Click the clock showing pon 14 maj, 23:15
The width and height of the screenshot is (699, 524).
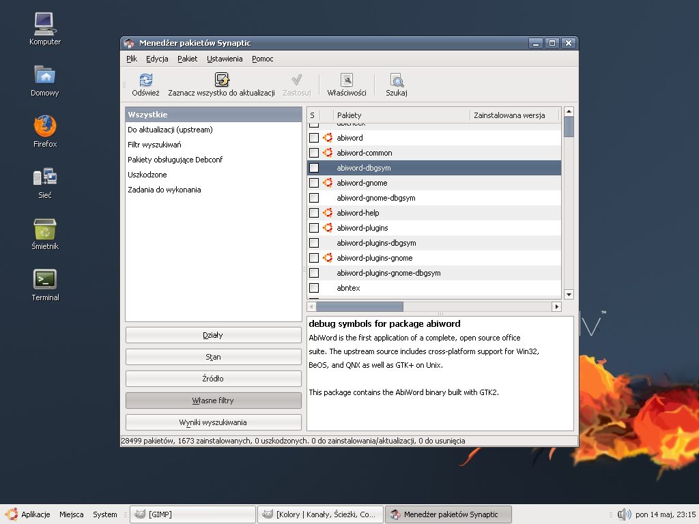point(666,514)
